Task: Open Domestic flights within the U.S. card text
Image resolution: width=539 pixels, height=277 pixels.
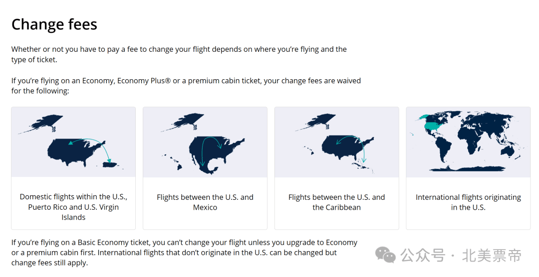Action: click(x=73, y=207)
